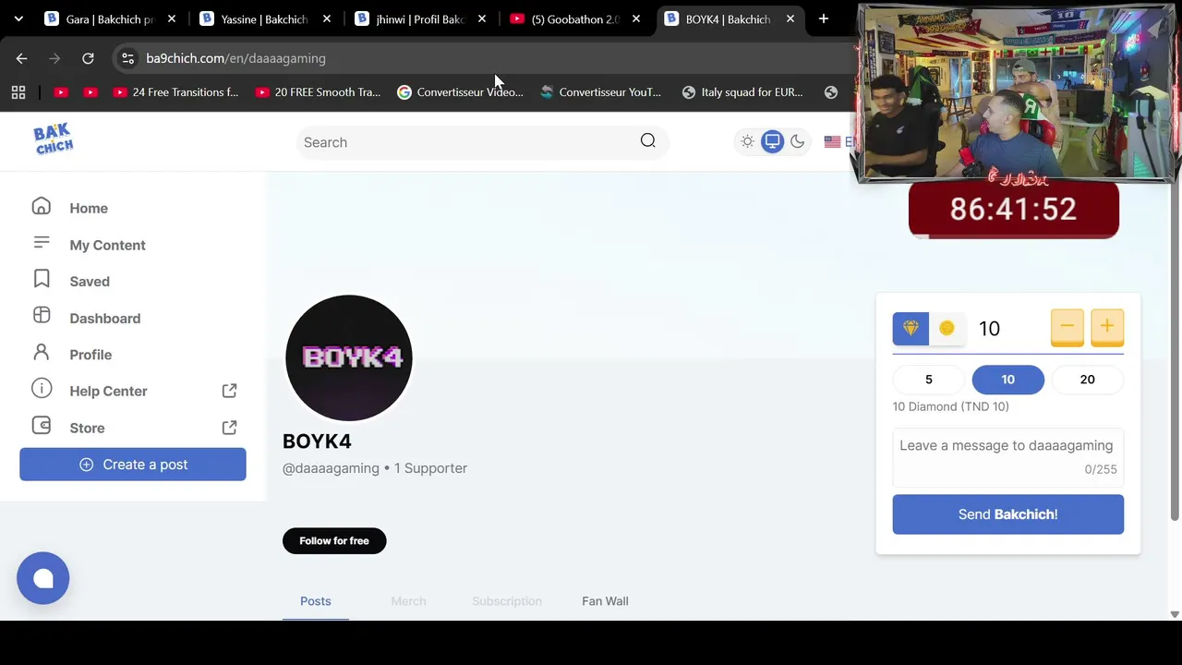The height and width of the screenshot is (665, 1182).
Task: Click the browser address bar URL
Action: pos(235,58)
